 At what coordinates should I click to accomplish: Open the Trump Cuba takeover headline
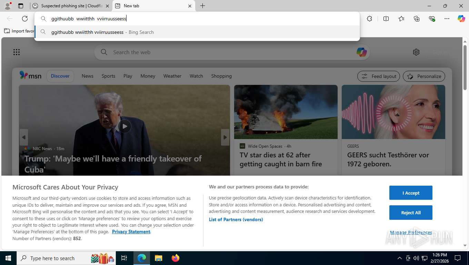point(113,164)
